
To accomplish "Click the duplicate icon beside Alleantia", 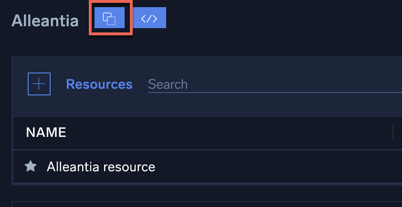I will point(110,19).
